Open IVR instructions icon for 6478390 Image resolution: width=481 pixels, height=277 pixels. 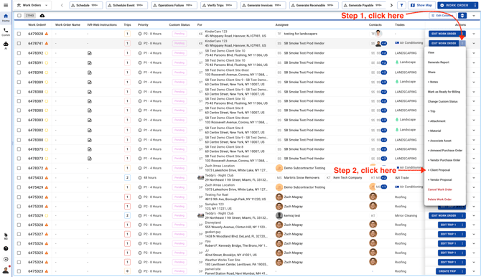point(89,72)
